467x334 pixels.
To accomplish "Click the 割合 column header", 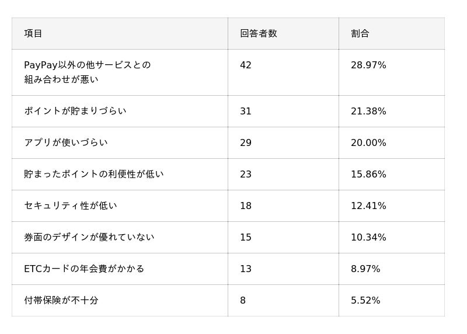I will click(x=360, y=34).
